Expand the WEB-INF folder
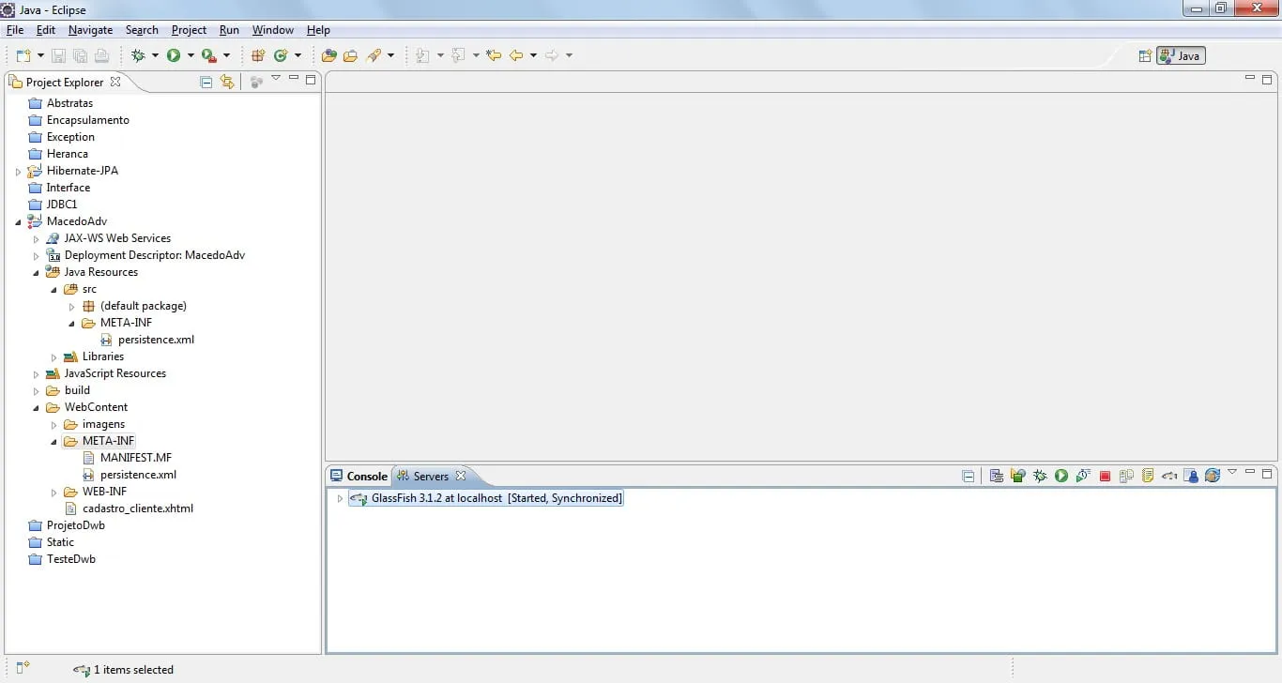Image resolution: width=1282 pixels, height=683 pixels. [x=53, y=493]
